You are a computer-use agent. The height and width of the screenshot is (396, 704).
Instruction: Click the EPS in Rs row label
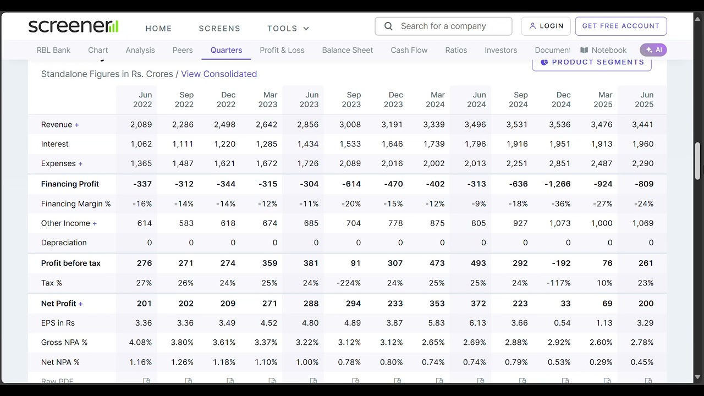tap(58, 323)
